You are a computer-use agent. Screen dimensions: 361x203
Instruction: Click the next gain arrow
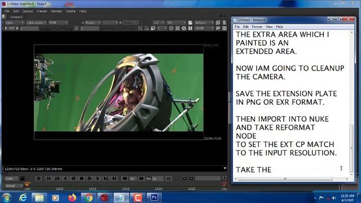tap(17, 28)
